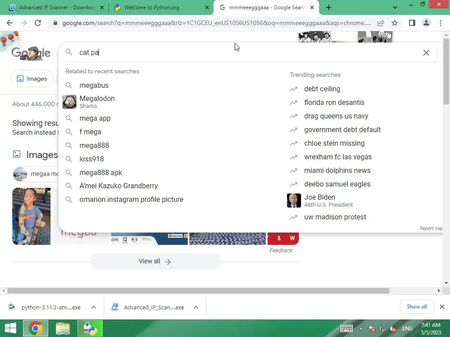This screenshot has width=450, height=337.
Task: Click trending search chloe stein missing
Action: pos(334,143)
